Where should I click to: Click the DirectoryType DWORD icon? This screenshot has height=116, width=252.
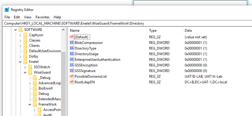click(72, 48)
